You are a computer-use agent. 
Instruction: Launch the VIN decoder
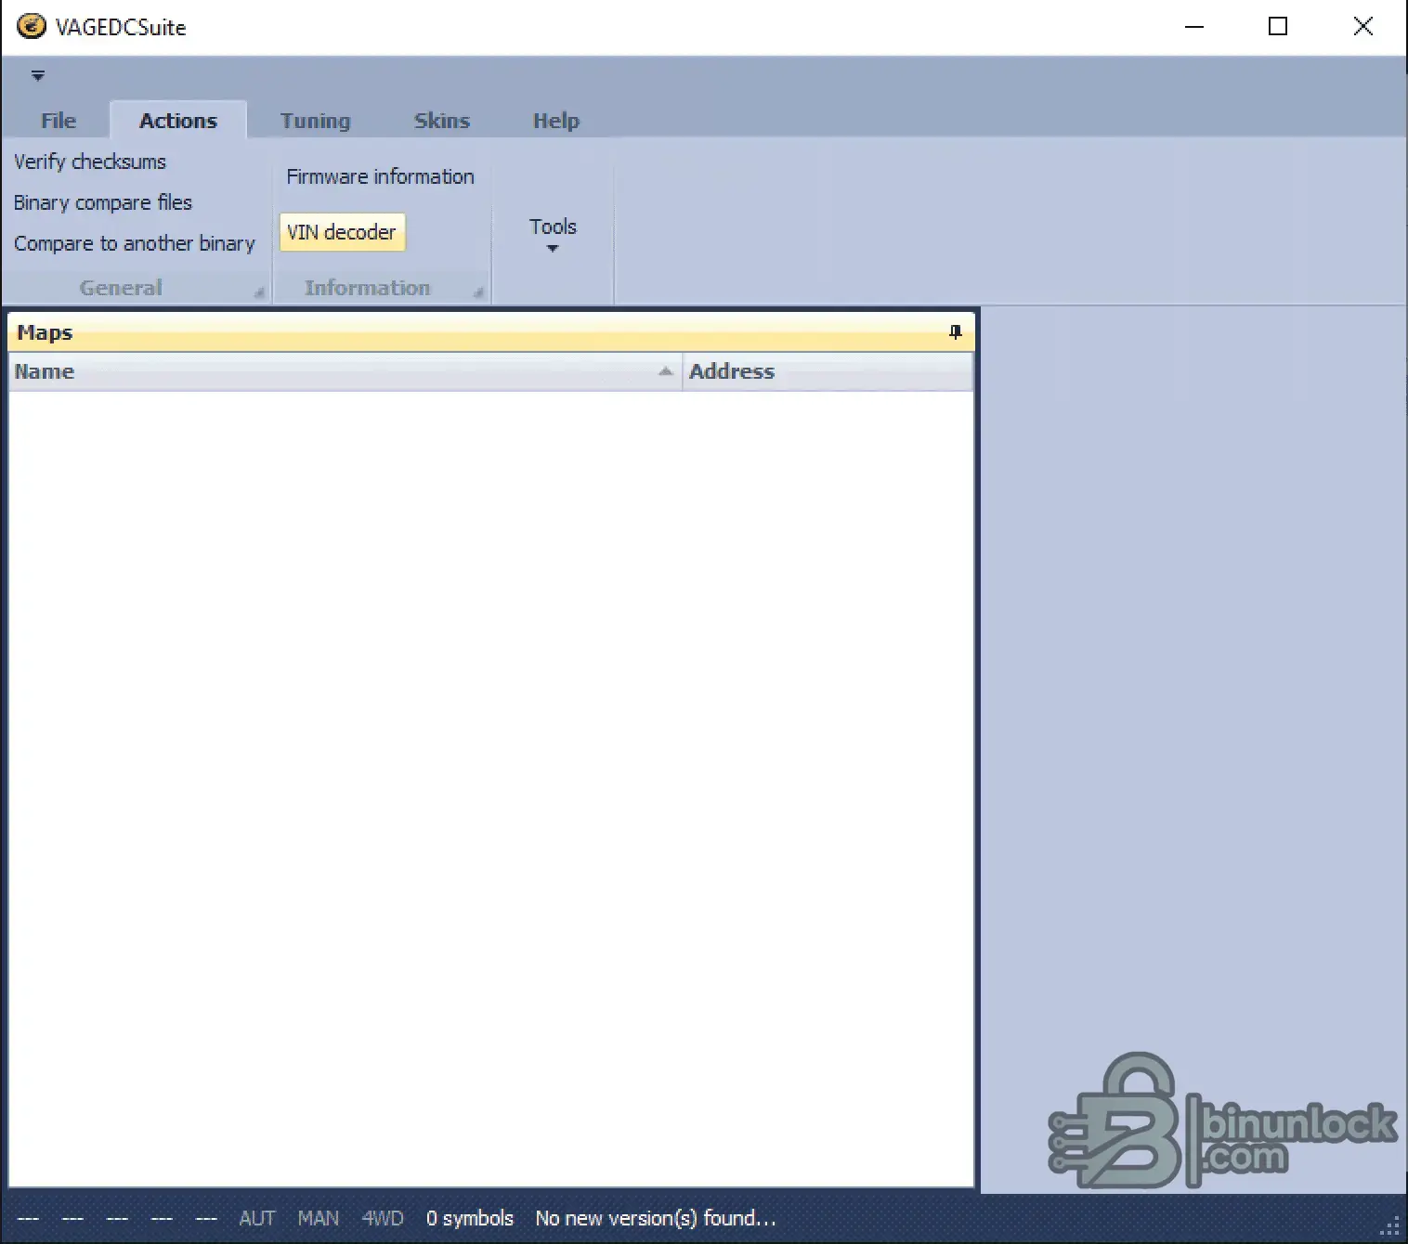342,232
